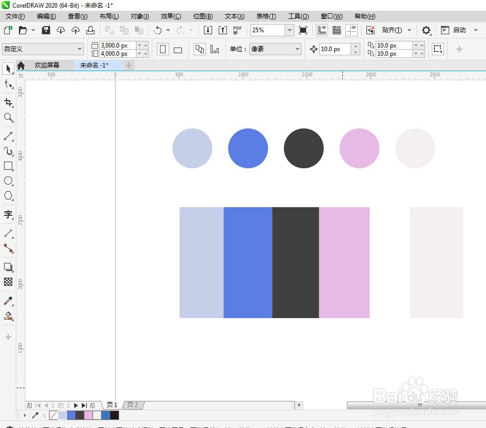Toggle Current page layout button
This screenshot has width=486, height=428.
click(215, 49)
